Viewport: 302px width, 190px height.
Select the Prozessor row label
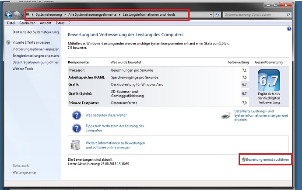point(77,70)
